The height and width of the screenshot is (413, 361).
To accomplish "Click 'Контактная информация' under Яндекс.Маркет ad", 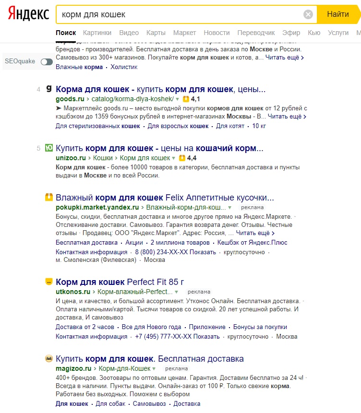I will (x=92, y=252).
